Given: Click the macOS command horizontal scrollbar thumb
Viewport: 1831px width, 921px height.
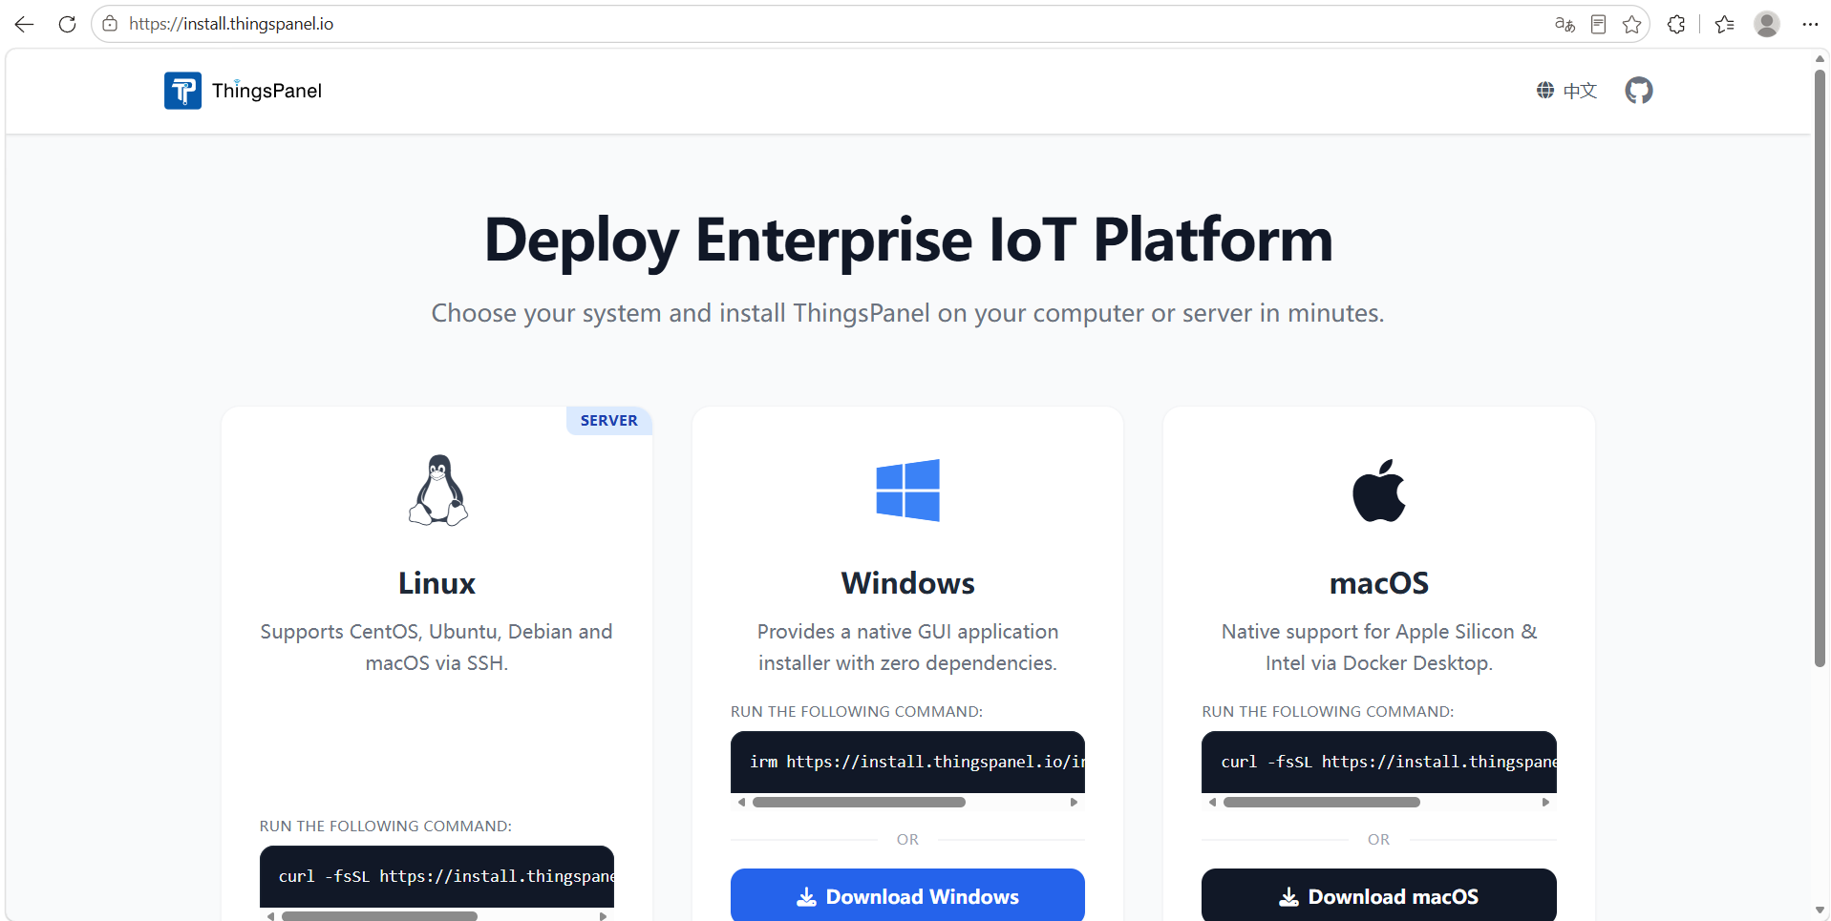Looking at the screenshot, I should pos(1322,803).
